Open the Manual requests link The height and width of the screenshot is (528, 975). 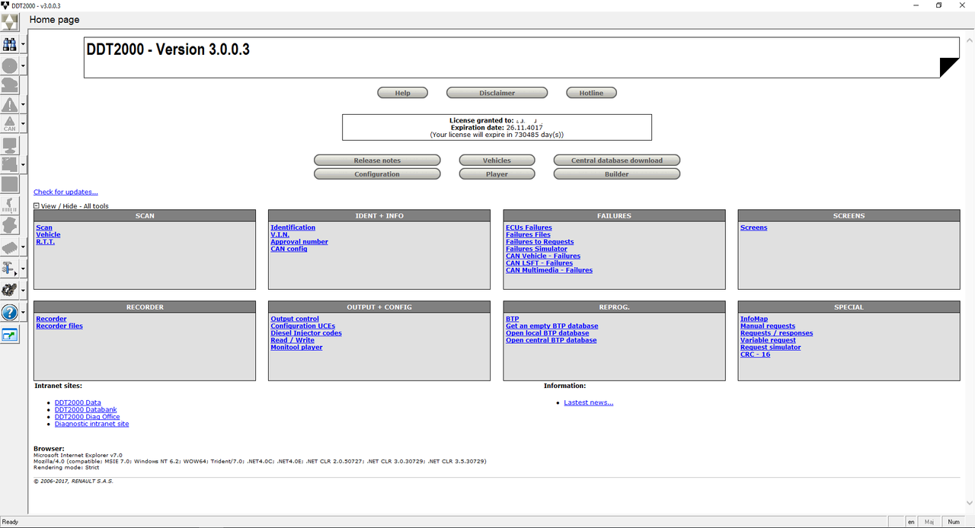(x=768, y=326)
